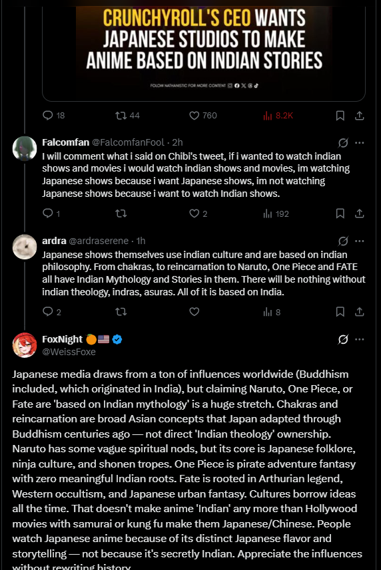Open more options menu on ardra's tweet

pyautogui.click(x=360, y=241)
